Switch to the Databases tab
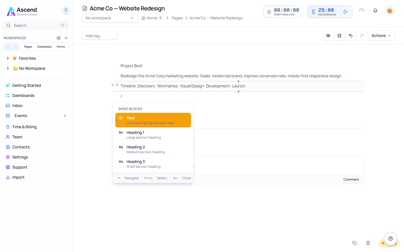Viewport: 404px width, 252px height. coord(44,47)
